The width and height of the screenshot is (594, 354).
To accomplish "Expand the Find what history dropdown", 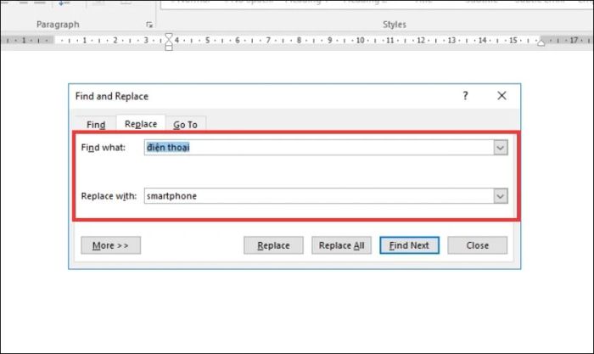I will click(x=501, y=148).
